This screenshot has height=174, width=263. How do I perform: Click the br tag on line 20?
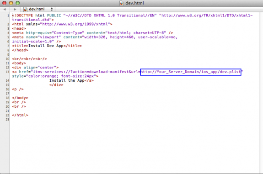click(x=19, y=106)
